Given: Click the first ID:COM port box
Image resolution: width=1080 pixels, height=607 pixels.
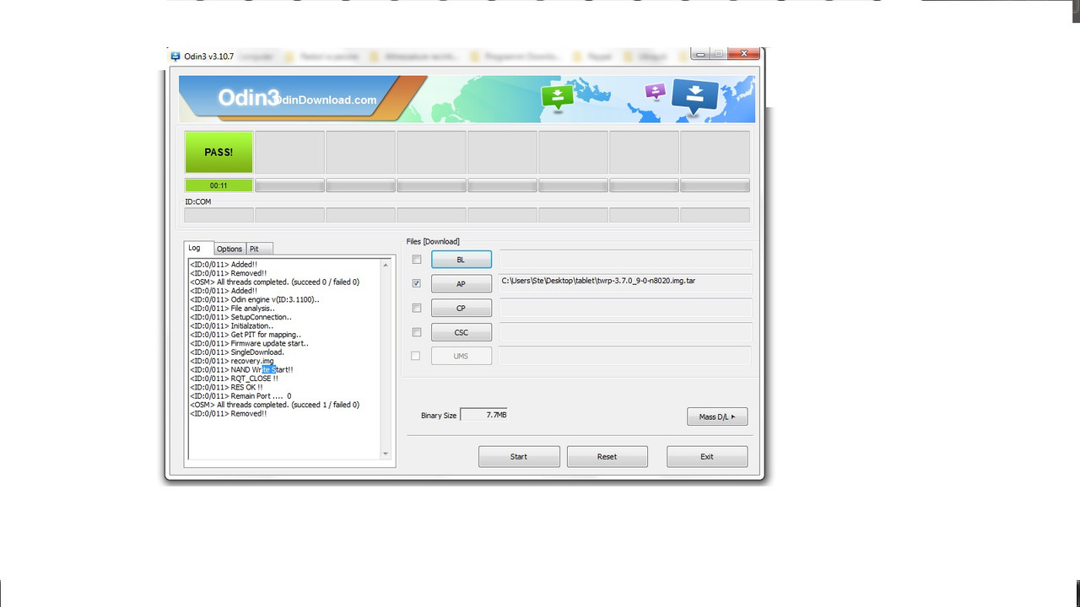Looking at the screenshot, I should click(219, 215).
